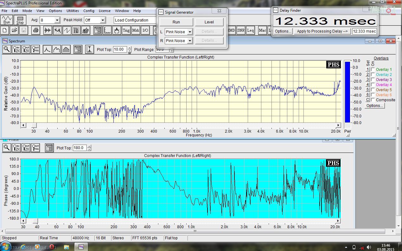Check the Composite overlay box
Viewport: 402px width, 251px height.
pos(373,100)
